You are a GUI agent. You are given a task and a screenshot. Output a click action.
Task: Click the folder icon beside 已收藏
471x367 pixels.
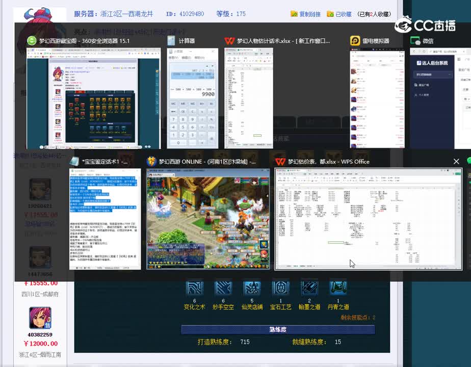[330, 14]
